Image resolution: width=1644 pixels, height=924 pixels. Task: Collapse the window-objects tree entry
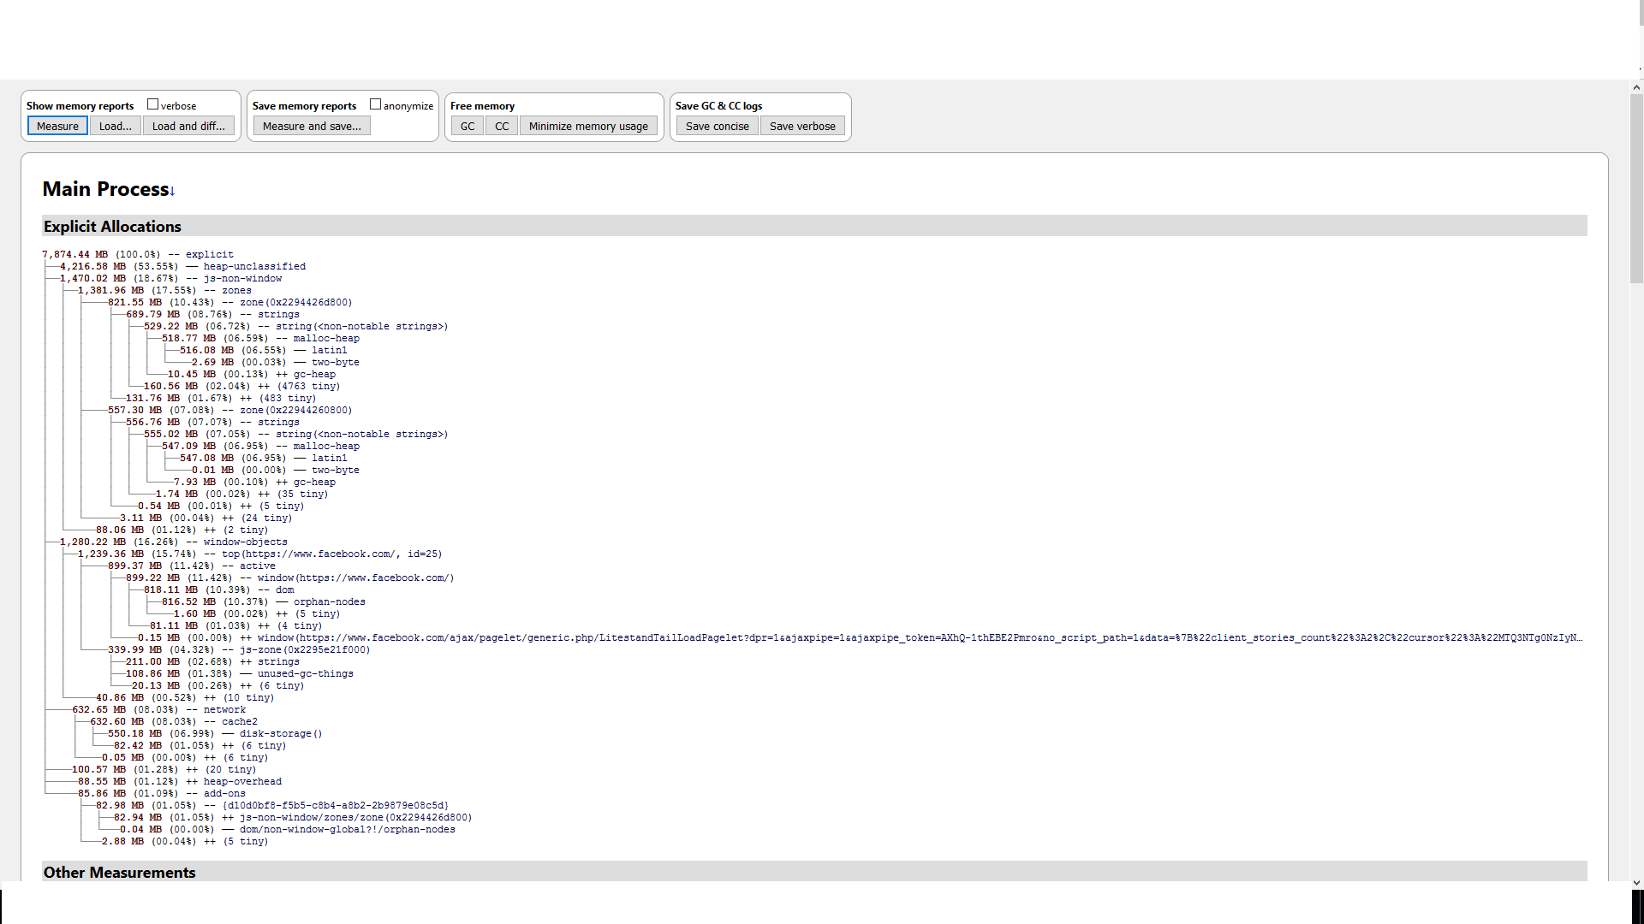(x=245, y=542)
